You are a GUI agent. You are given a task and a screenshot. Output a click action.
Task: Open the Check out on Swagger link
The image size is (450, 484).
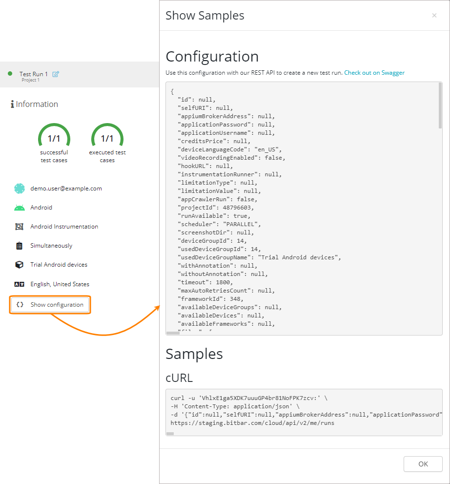click(x=374, y=73)
